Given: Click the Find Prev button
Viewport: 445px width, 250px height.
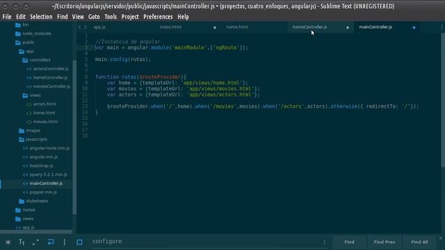Looking at the screenshot, I should 385,242.
